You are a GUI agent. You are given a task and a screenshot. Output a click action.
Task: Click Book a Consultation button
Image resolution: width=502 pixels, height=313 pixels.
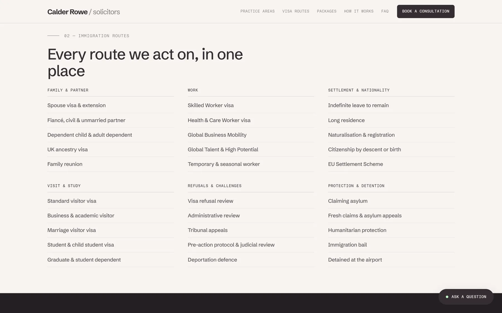pos(426,11)
